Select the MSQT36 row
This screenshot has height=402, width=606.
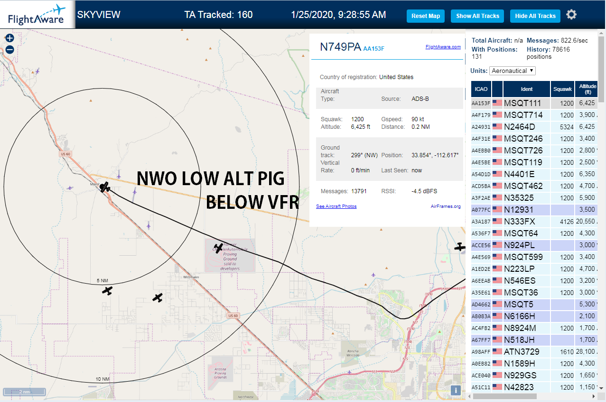pos(535,293)
